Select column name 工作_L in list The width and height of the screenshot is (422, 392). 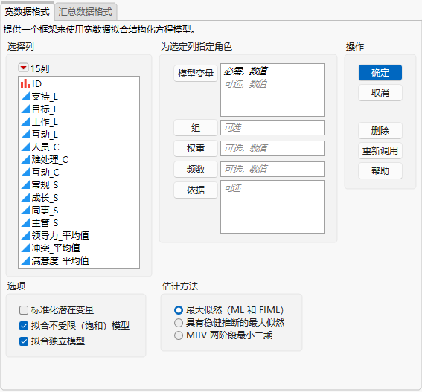tap(45, 121)
